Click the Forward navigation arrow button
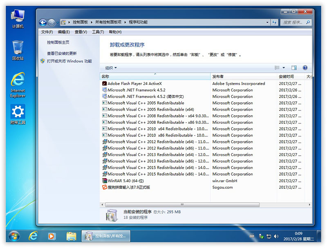 [52, 22]
